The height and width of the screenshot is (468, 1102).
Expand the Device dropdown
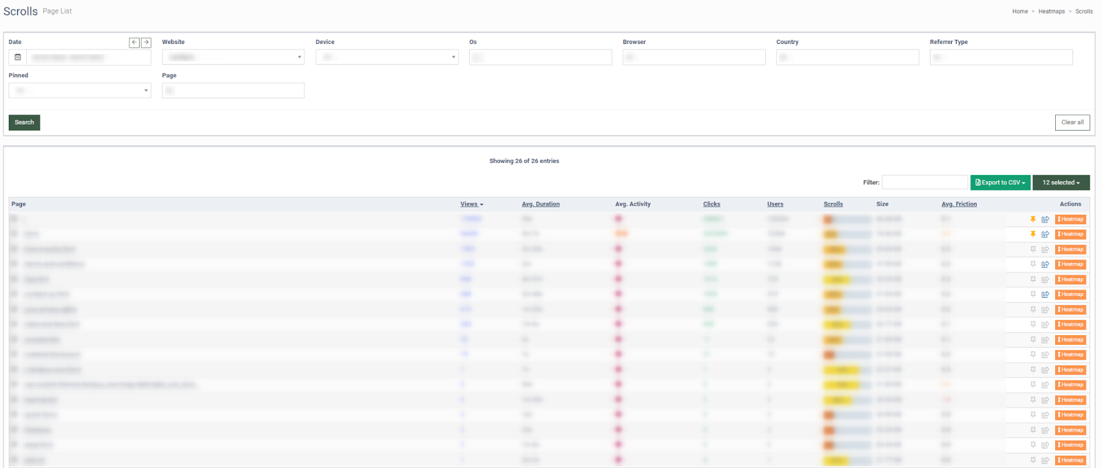[x=386, y=57]
